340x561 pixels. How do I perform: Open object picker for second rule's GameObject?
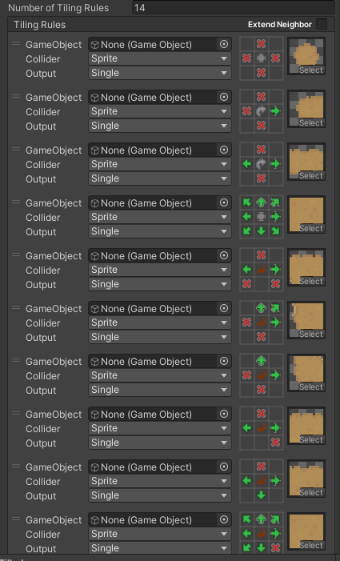(x=224, y=98)
